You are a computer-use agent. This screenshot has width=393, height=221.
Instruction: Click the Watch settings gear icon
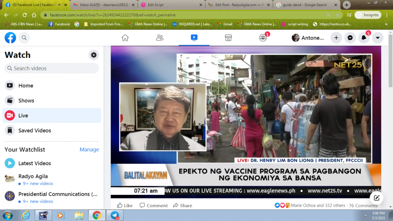[x=94, y=55]
